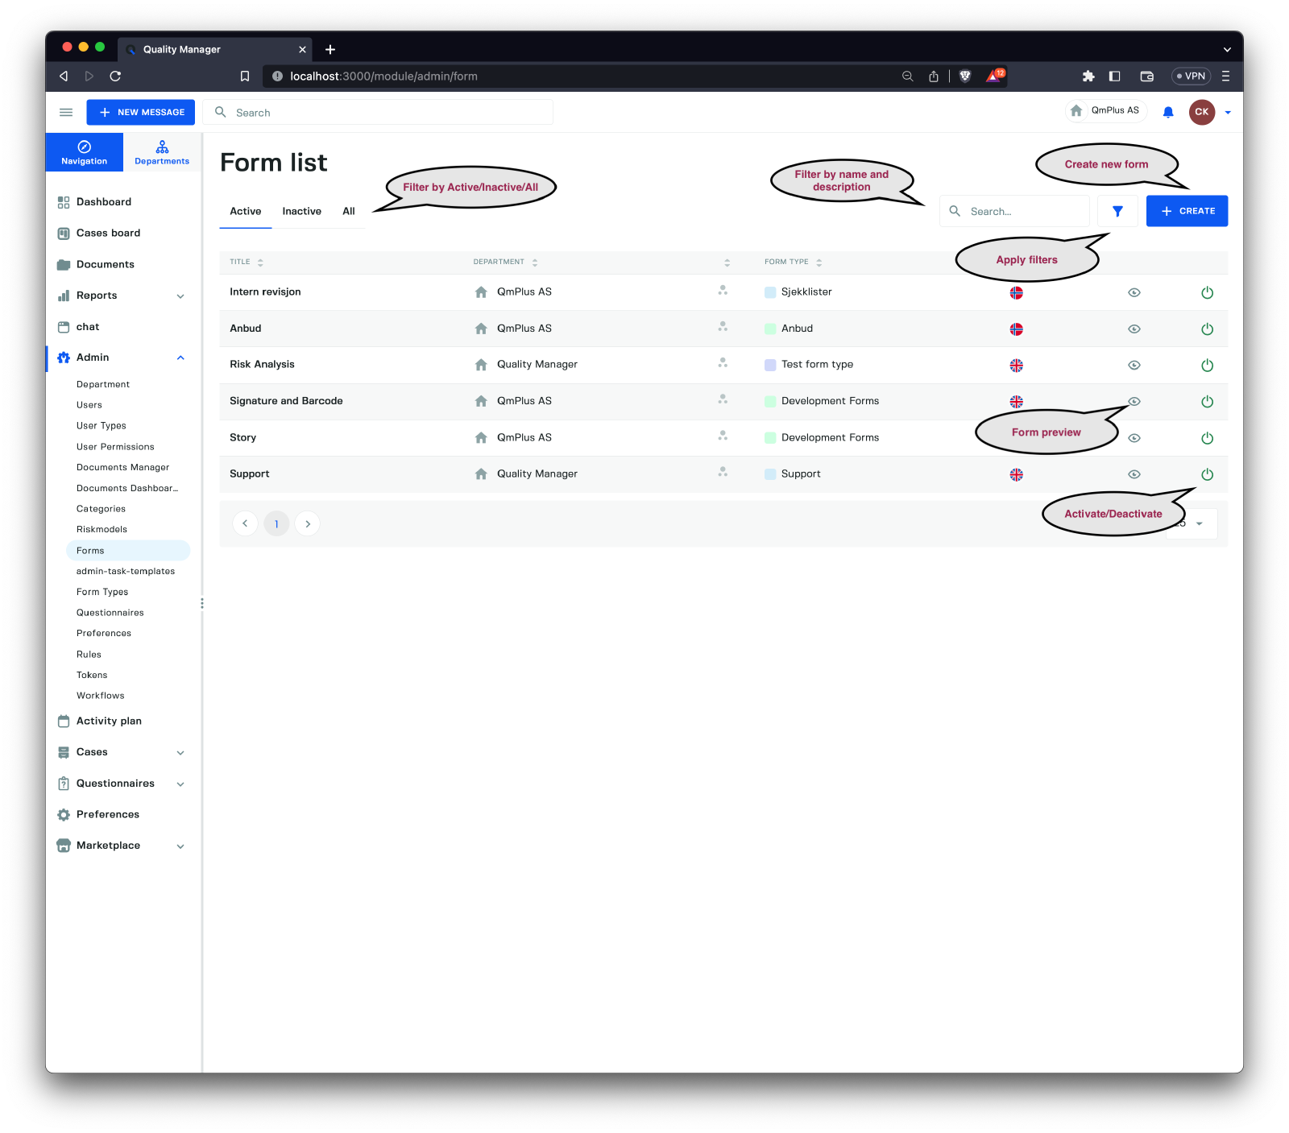
Task: Click the New Message button
Action: 141,113
